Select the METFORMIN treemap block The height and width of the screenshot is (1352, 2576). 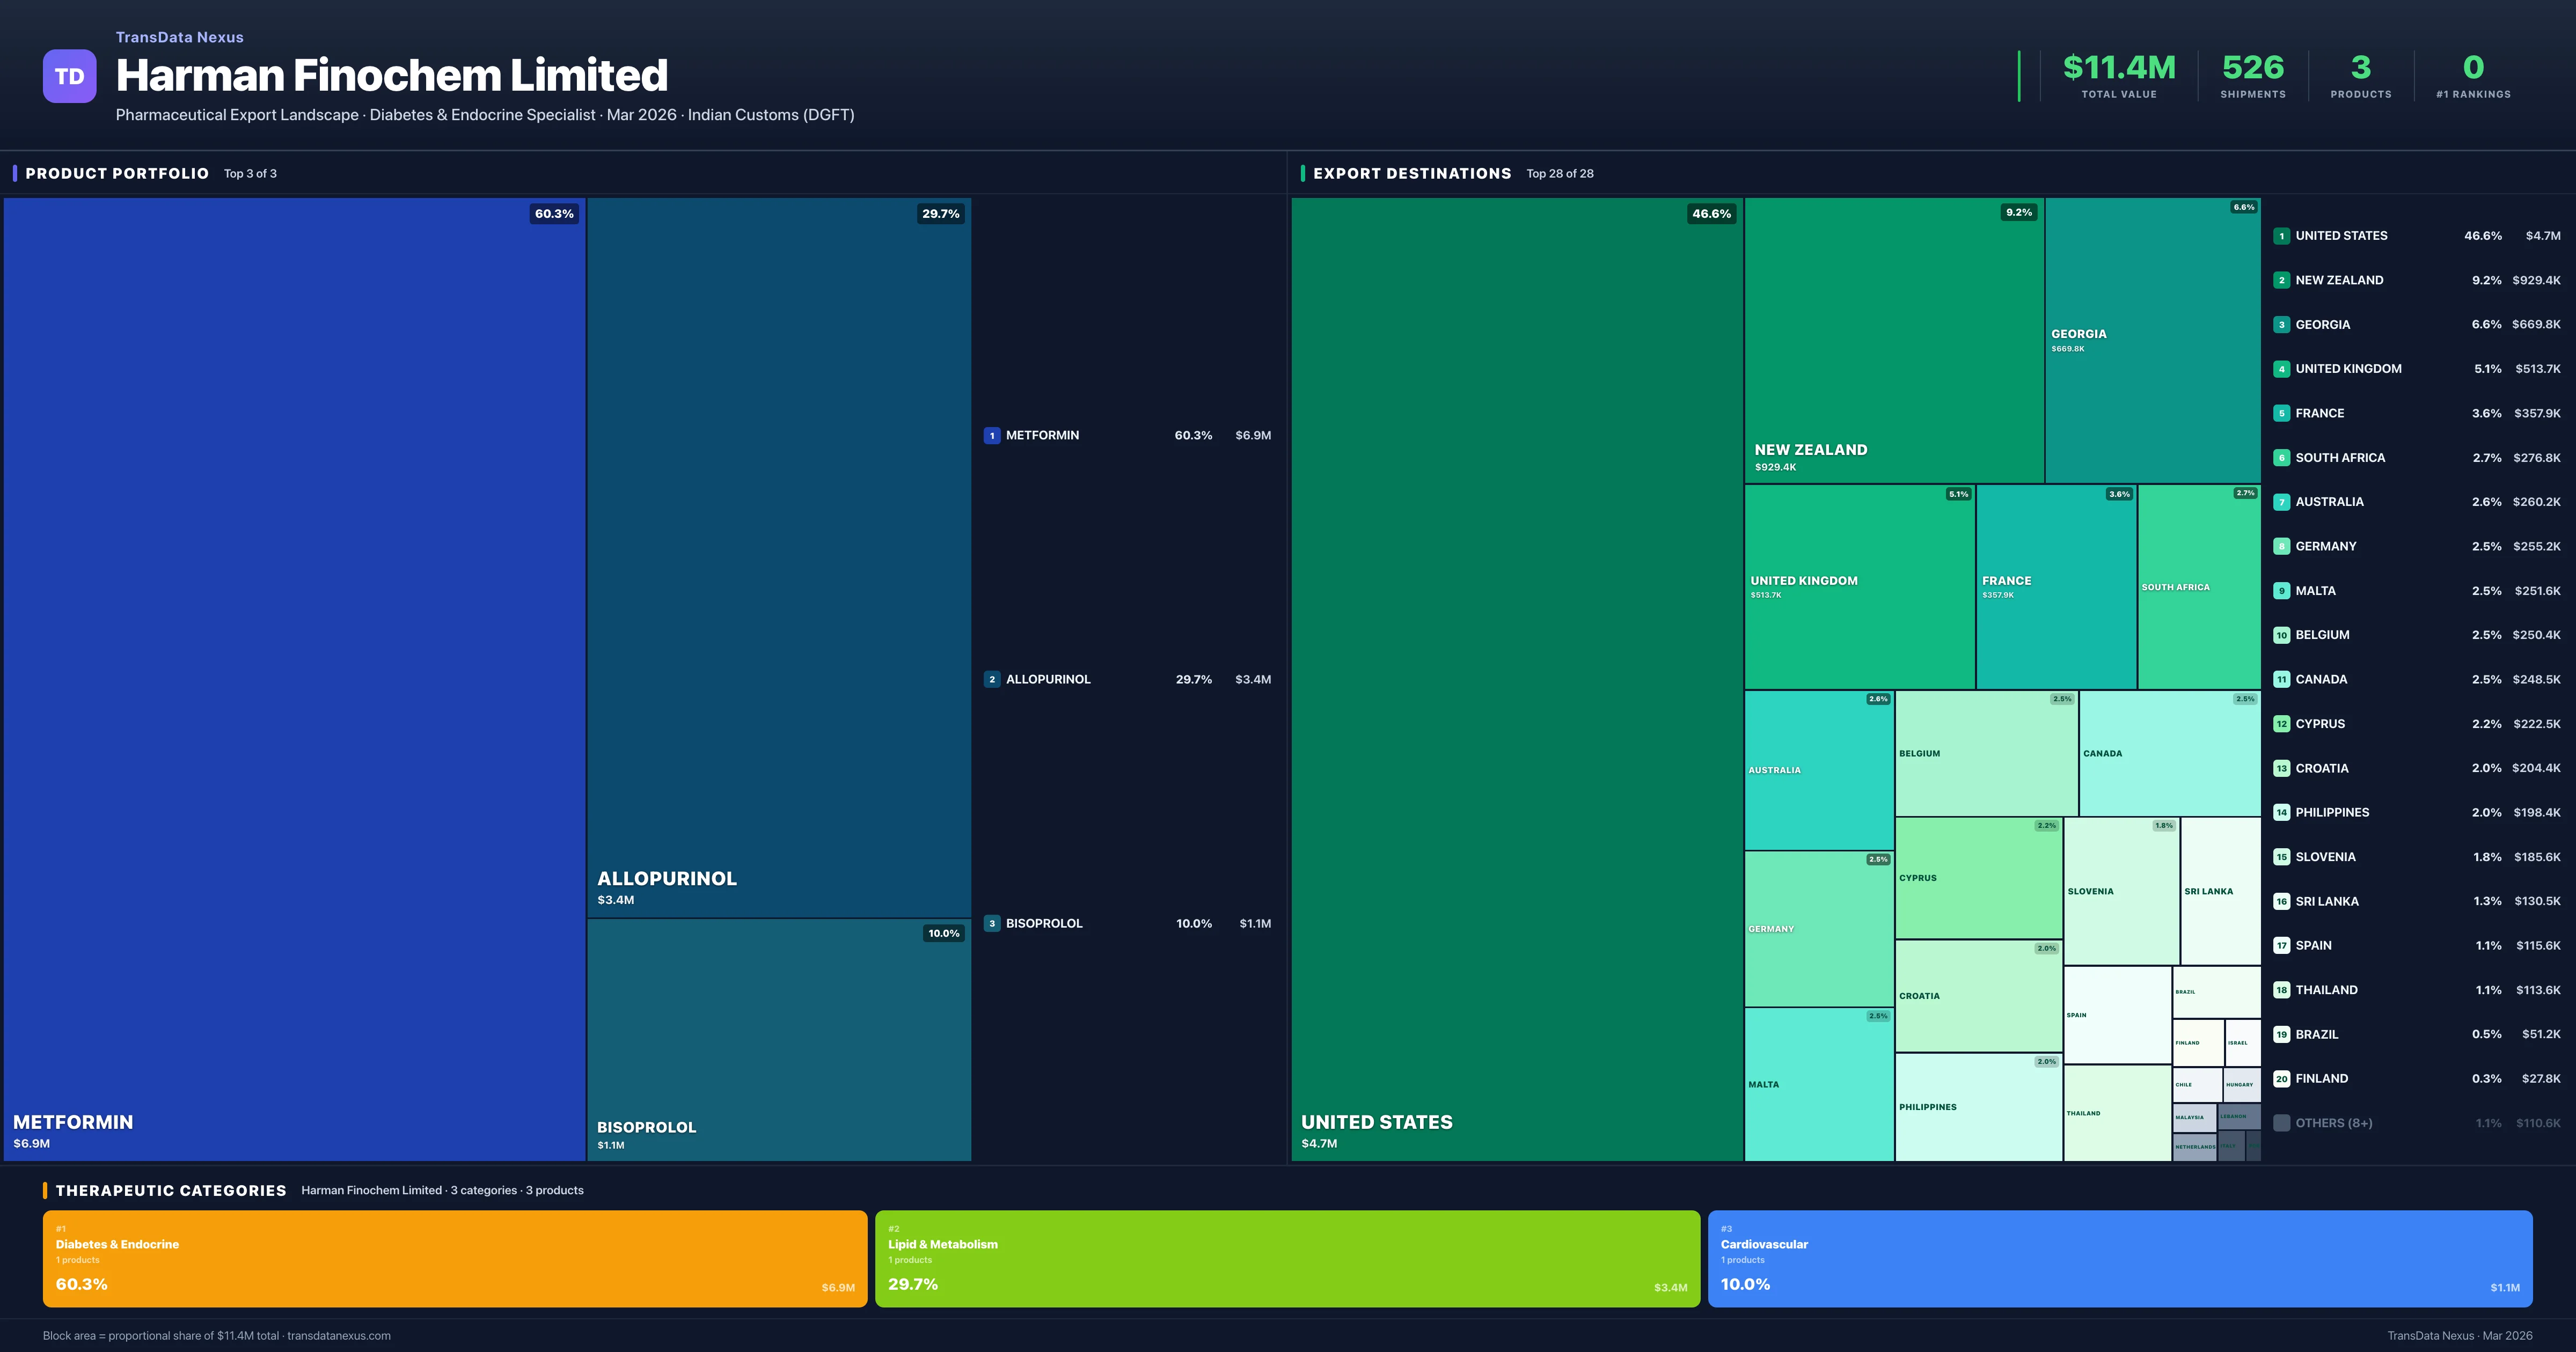tap(294, 678)
